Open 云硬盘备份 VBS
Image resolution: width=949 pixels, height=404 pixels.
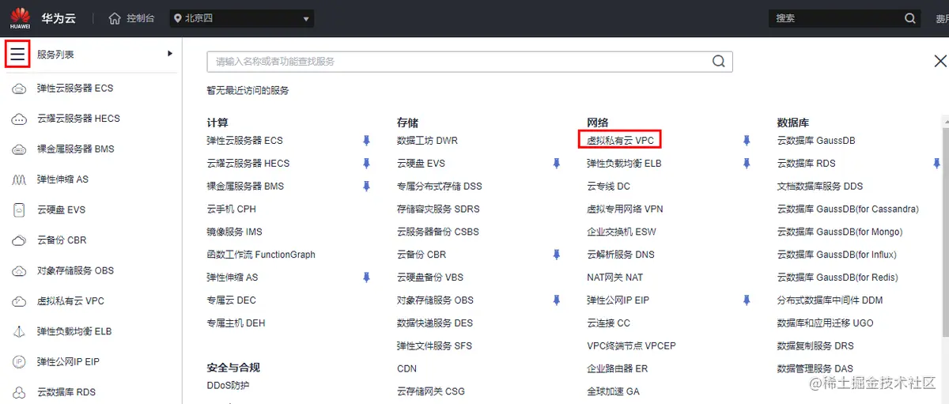point(430,278)
